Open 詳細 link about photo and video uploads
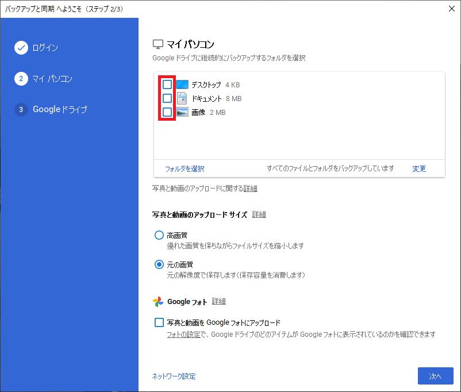 (x=250, y=189)
